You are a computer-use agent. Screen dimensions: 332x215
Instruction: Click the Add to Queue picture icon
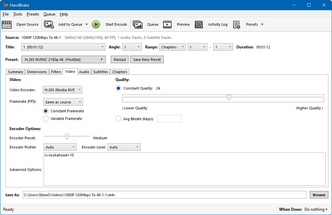pyautogui.click(x=49, y=24)
